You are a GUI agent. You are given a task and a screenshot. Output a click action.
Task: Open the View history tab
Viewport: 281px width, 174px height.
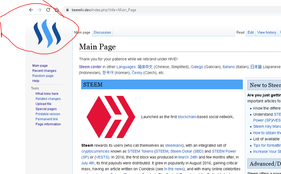(x=267, y=32)
